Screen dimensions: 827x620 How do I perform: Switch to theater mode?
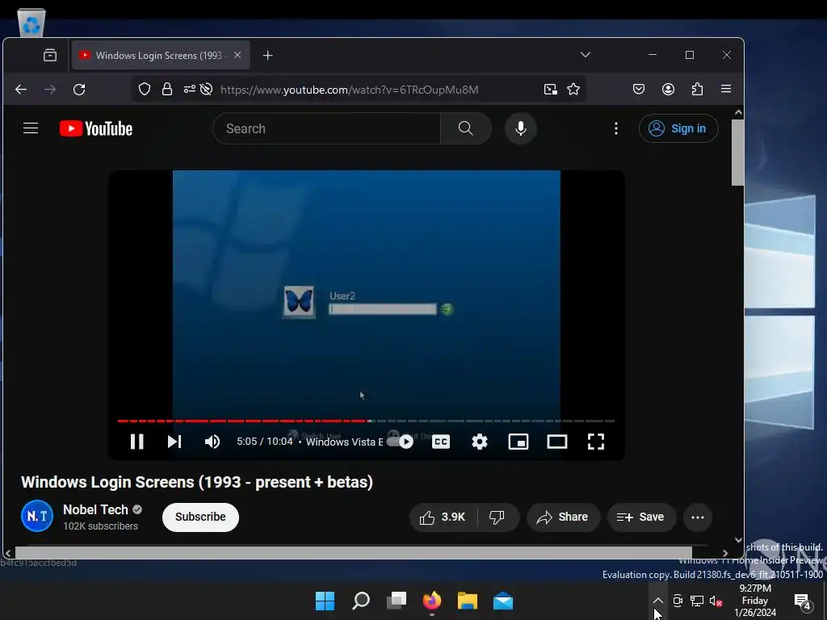[557, 442]
